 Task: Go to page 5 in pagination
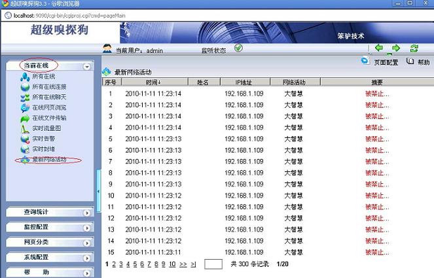(x=135, y=264)
